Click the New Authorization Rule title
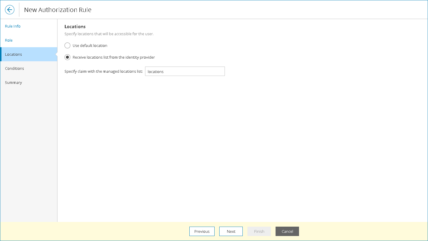 (58, 10)
